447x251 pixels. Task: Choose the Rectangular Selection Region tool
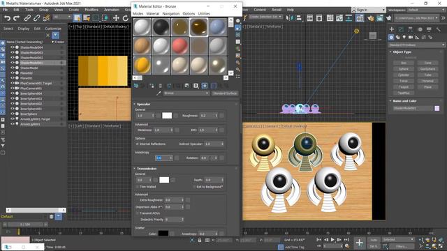pos(96,18)
